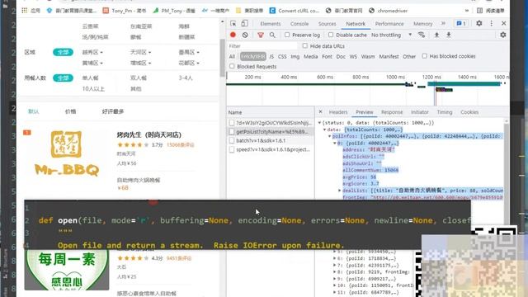Click the network timeline overview at 800 ms

click(x=361, y=77)
